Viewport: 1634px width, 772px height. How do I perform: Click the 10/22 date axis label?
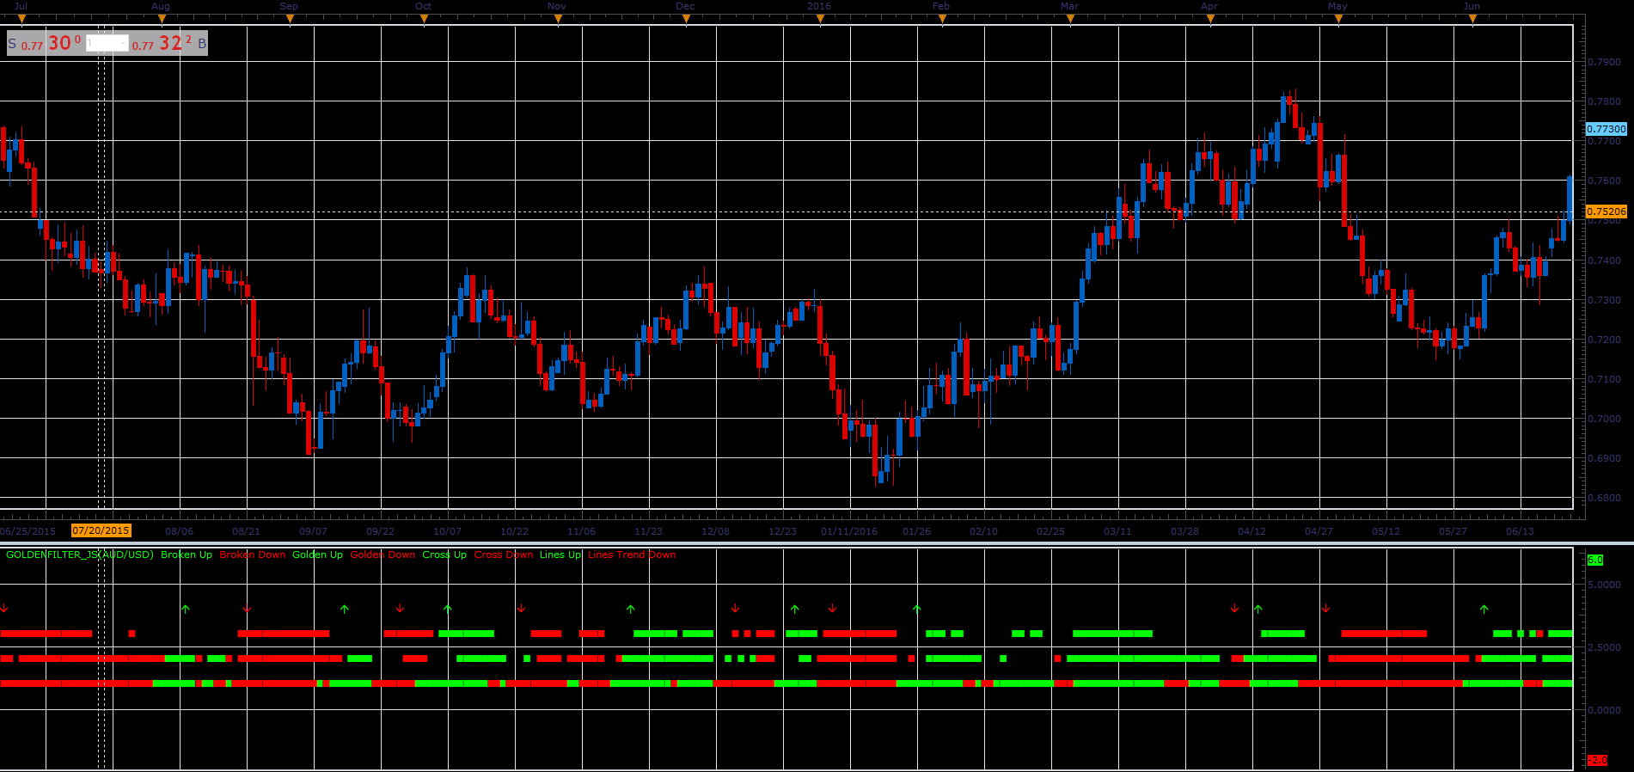point(515,531)
